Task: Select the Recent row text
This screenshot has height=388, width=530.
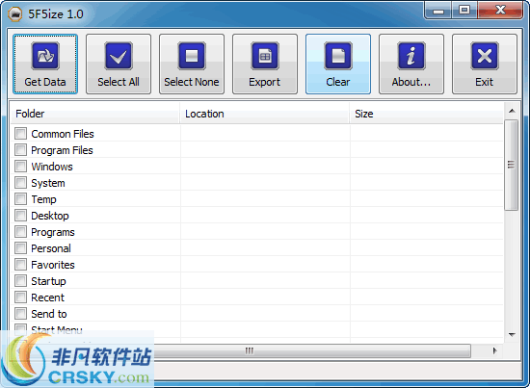Action: pos(47,297)
